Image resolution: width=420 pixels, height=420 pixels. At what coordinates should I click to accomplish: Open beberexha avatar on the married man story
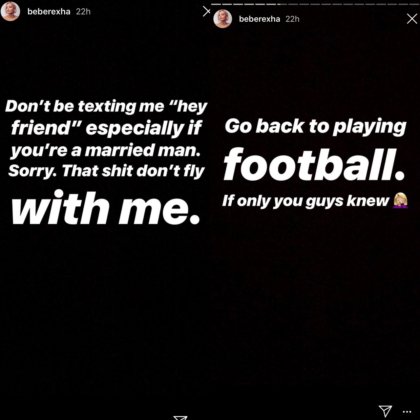coord(10,11)
